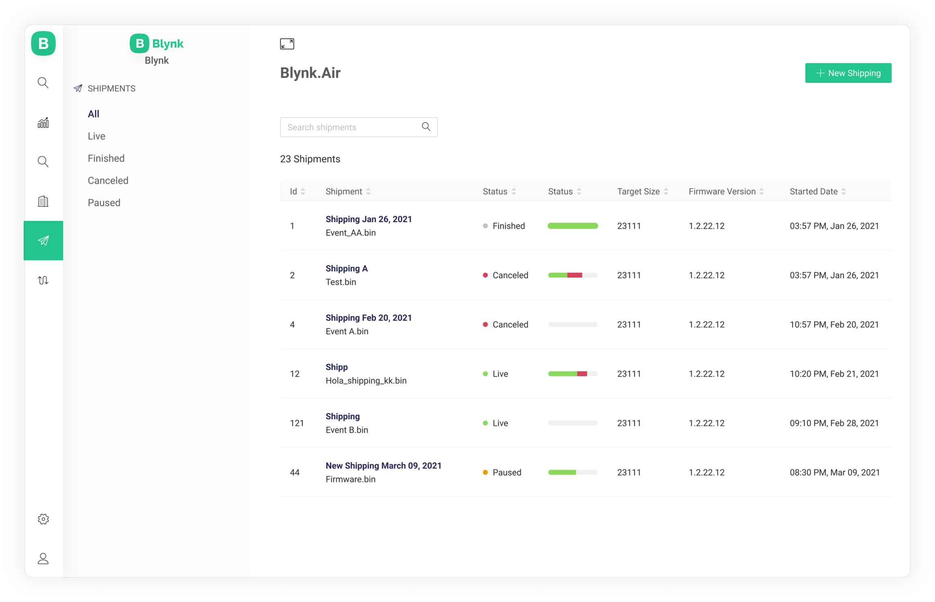The image size is (935, 602).
Task: Open the organizations building icon in sidebar
Action: 43,201
